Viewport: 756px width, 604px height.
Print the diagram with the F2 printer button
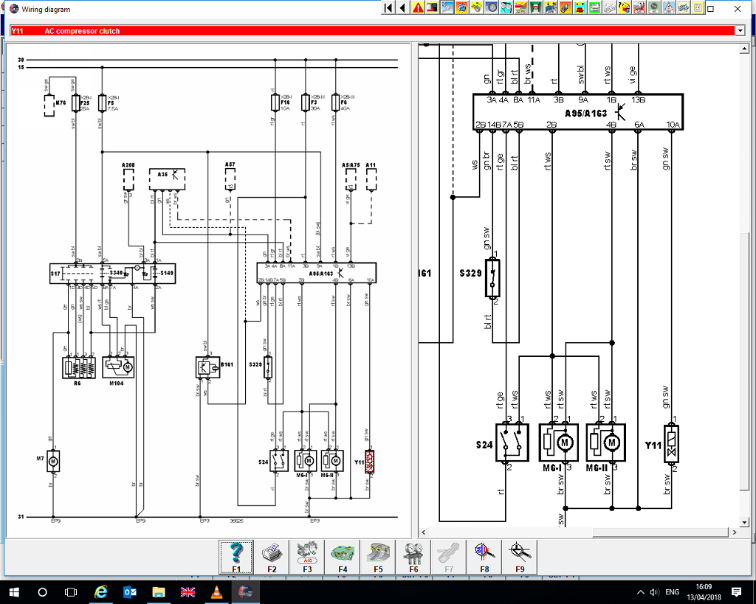click(272, 557)
